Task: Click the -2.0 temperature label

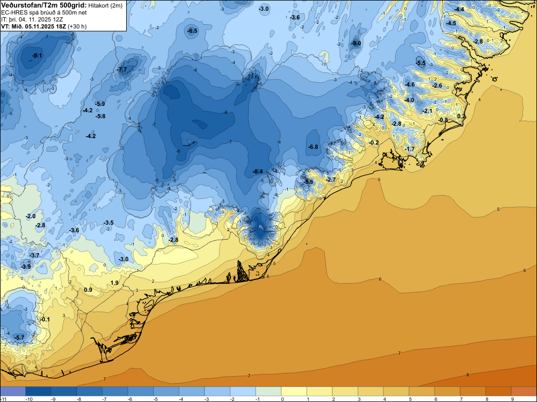Action: coord(31,216)
